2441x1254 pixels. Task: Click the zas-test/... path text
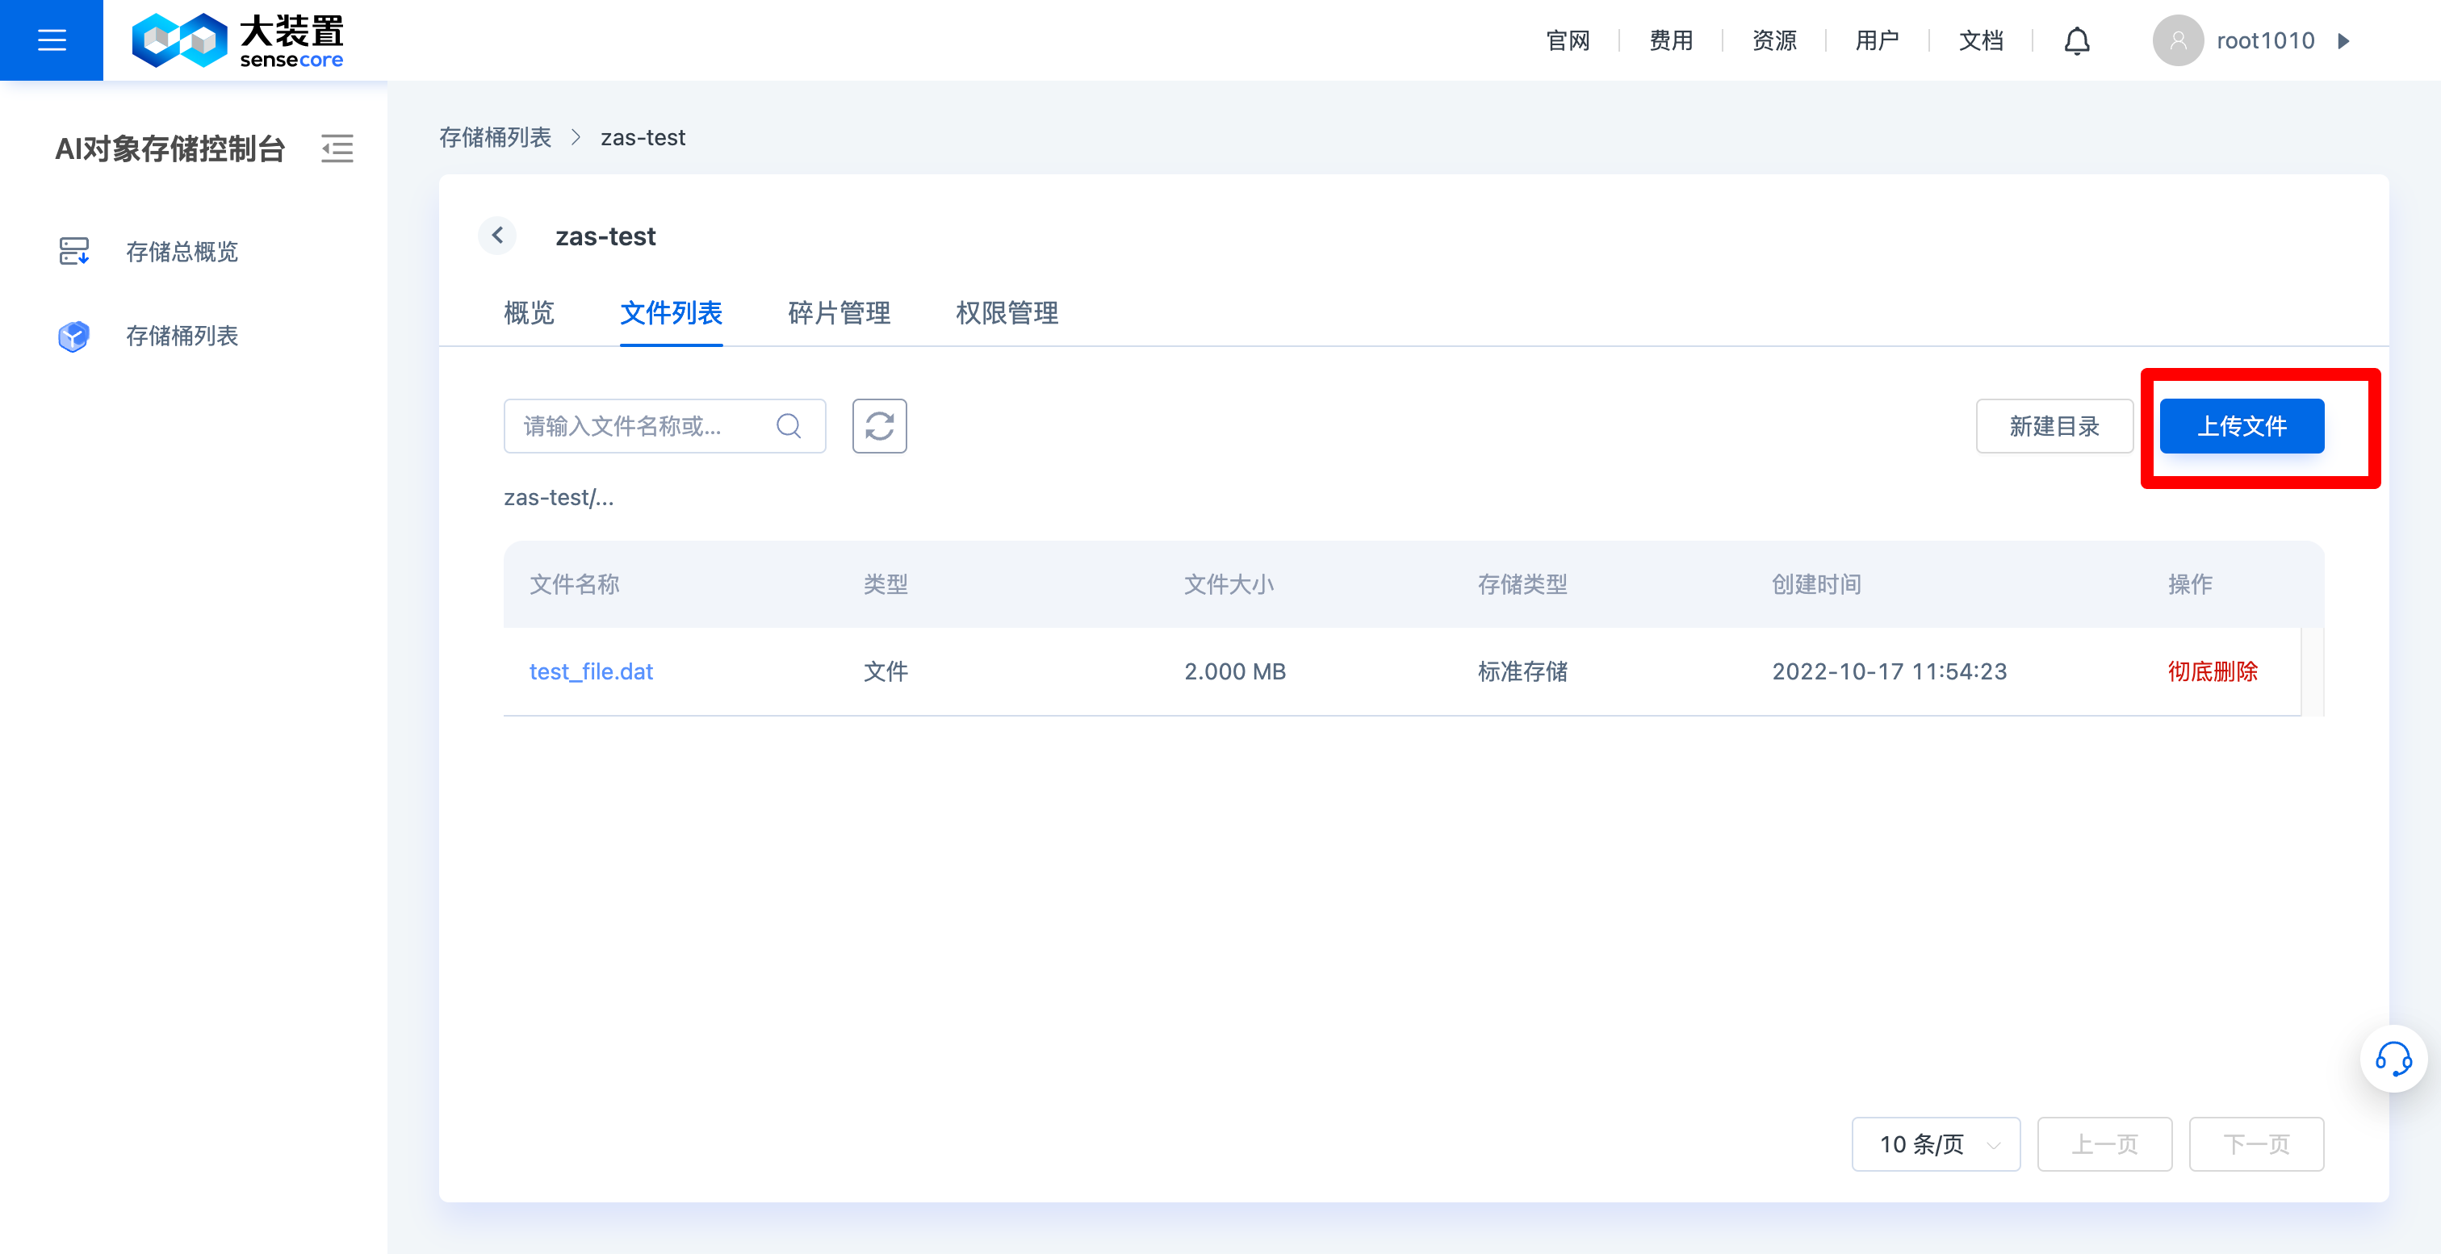click(x=558, y=497)
